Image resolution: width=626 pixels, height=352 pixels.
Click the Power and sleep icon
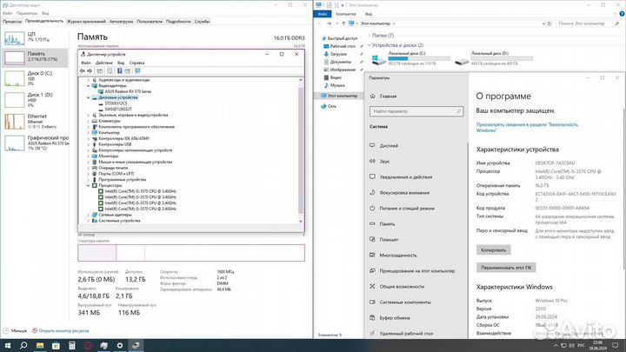[x=373, y=208]
